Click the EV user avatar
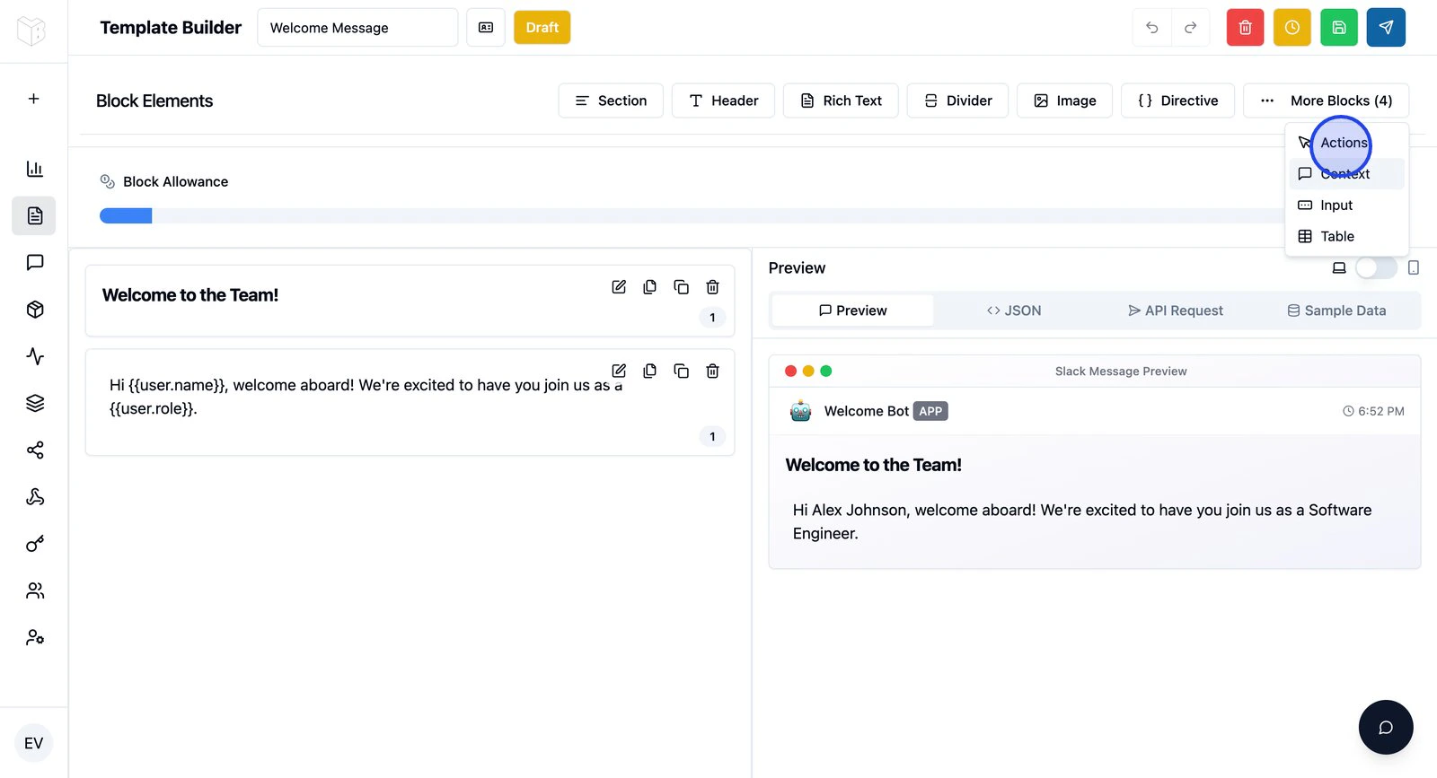The width and height of the screenshot is (1437, 778). 34,743
